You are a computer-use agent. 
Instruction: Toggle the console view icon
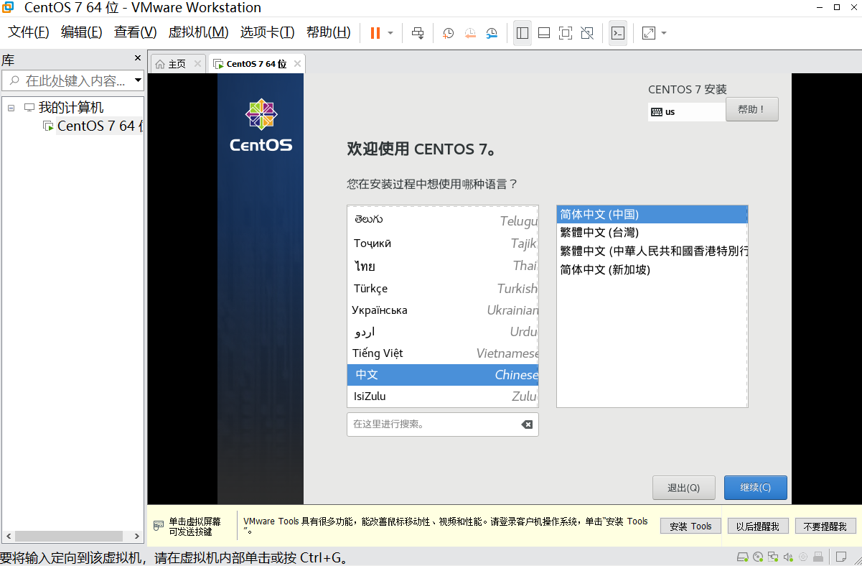(x=617, y=33)
